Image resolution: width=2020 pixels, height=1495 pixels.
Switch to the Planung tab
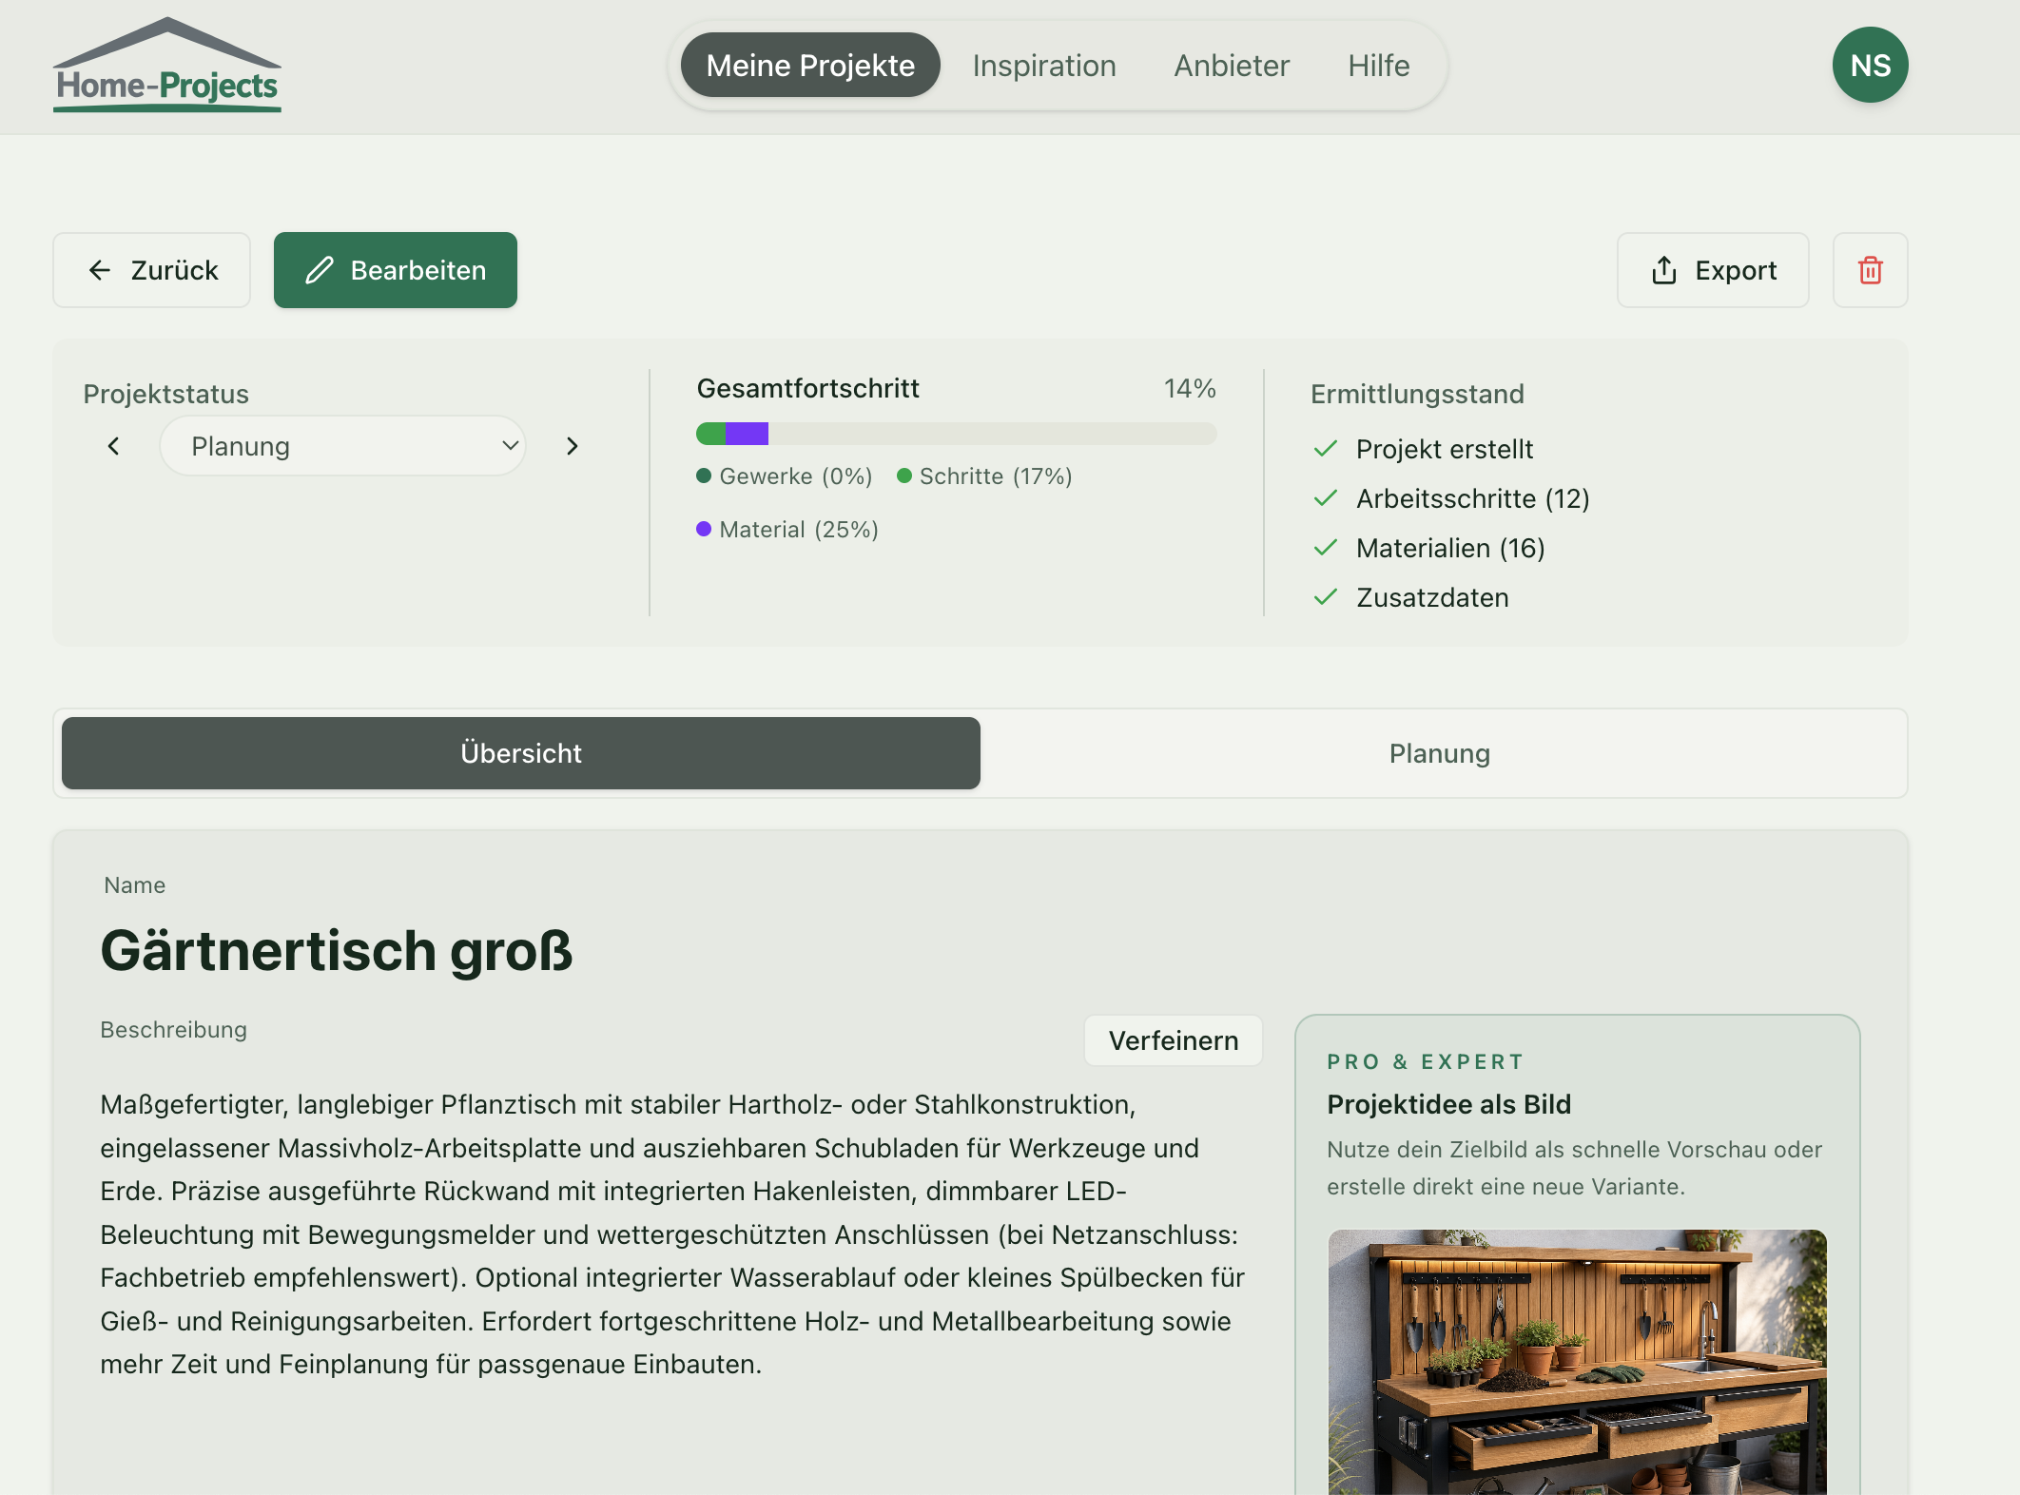click(1440, 753)
